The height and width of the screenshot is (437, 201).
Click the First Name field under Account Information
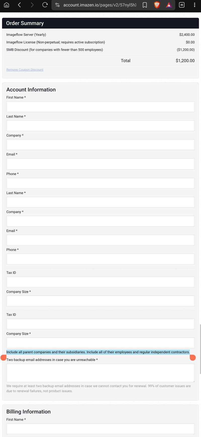tap(100, 107)
